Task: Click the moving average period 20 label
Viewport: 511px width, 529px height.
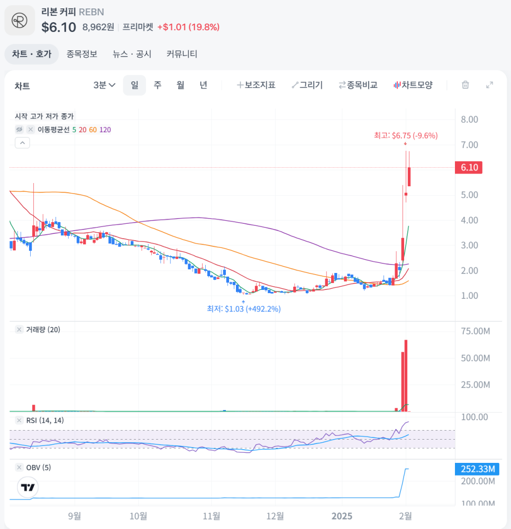Action: (83, 130)
